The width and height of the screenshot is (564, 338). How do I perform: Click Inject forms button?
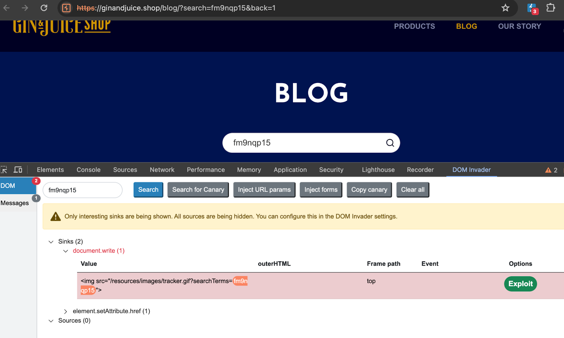tap(321, 190)
